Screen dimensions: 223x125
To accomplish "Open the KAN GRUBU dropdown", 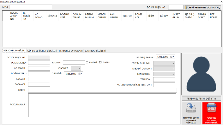I will [x=164, y=74].
